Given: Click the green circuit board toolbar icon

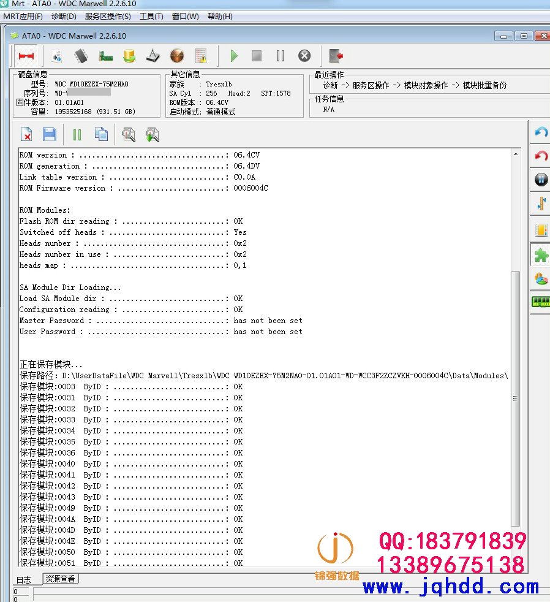Looking at the screenshot, I should [x=105, y=56].
